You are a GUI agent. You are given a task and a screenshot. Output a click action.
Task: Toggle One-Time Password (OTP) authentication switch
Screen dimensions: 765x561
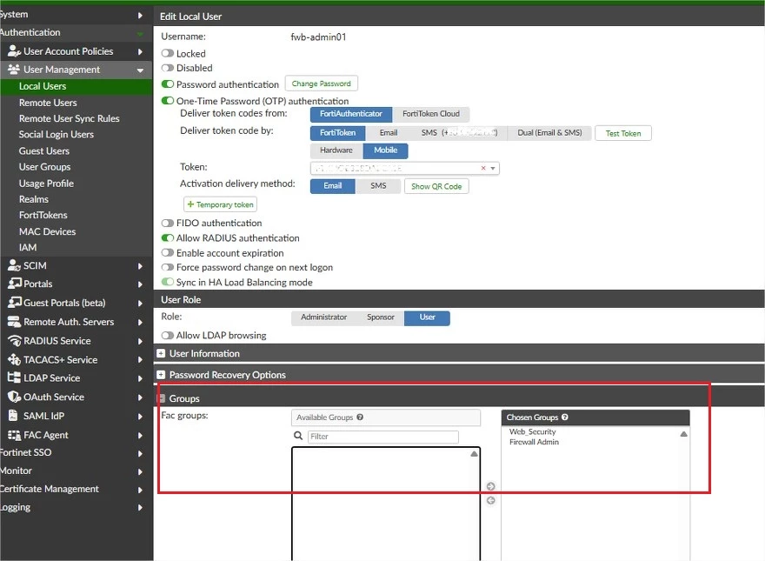pyautogui.click(x=167, y=101)
